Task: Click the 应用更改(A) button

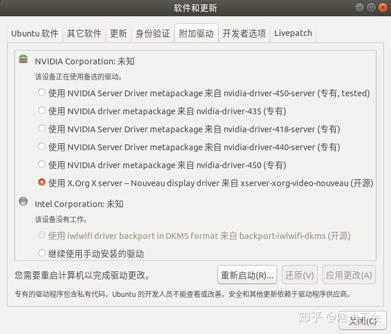Action: point(349,275)
